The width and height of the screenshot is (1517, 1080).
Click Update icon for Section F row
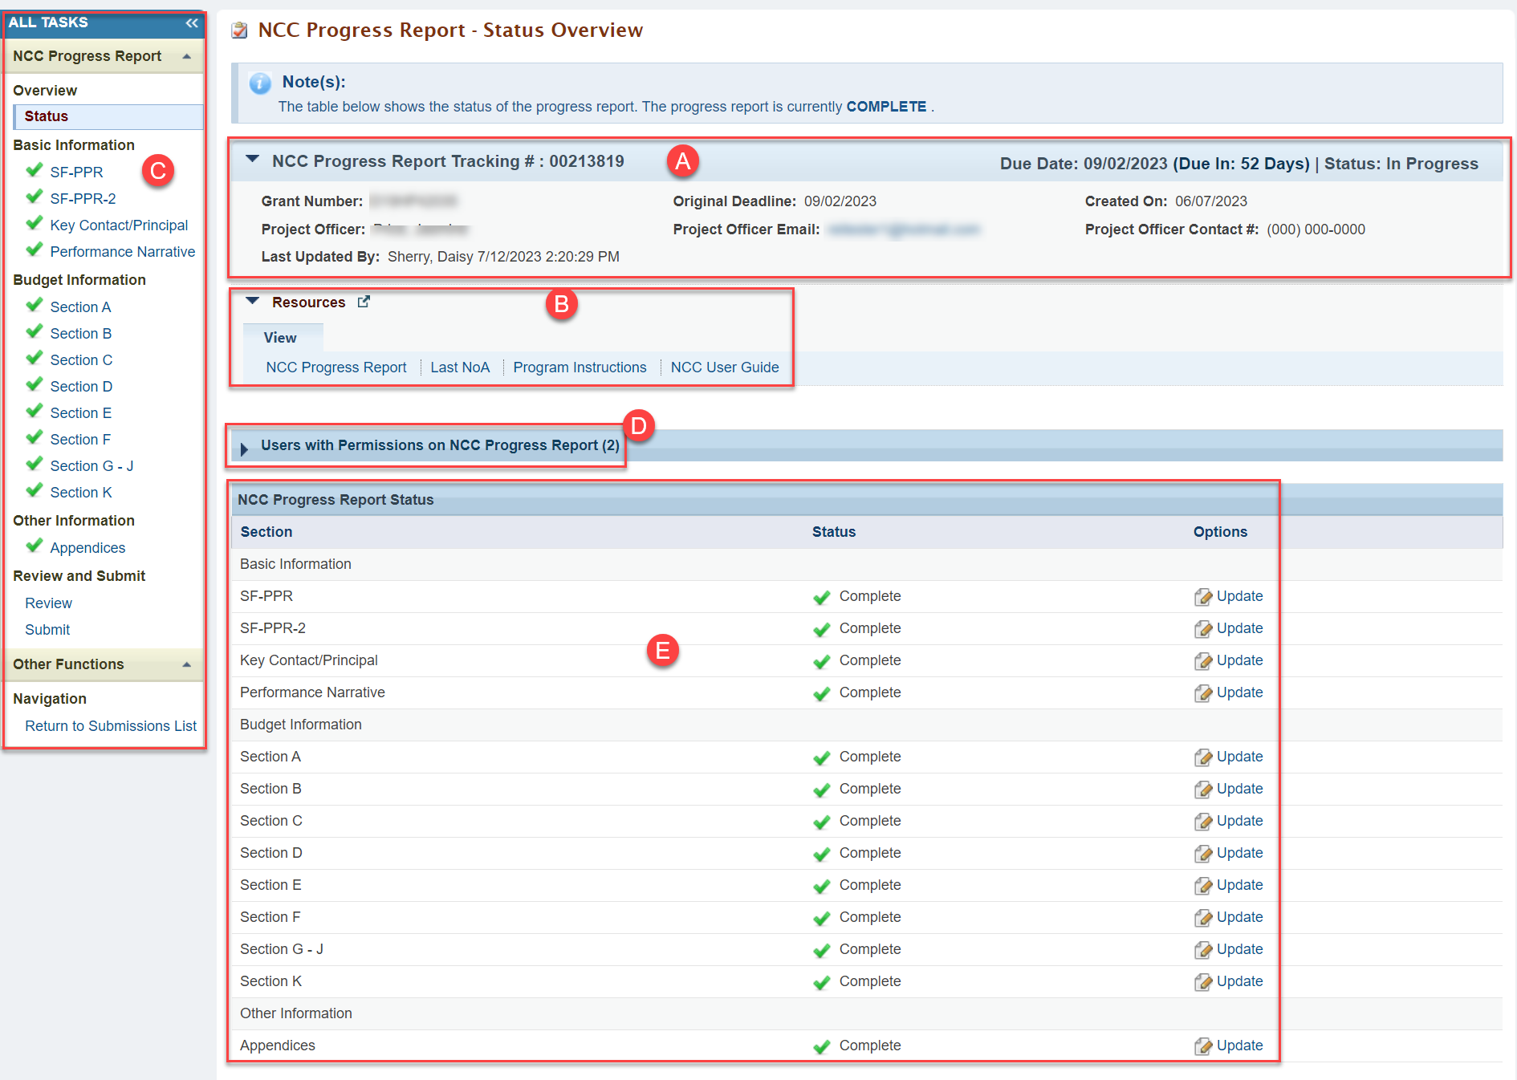tap(1202, 918)
